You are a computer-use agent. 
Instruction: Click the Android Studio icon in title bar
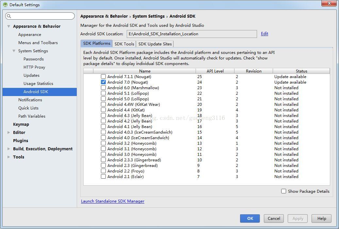pyautogui.click(x=5, y=5)
